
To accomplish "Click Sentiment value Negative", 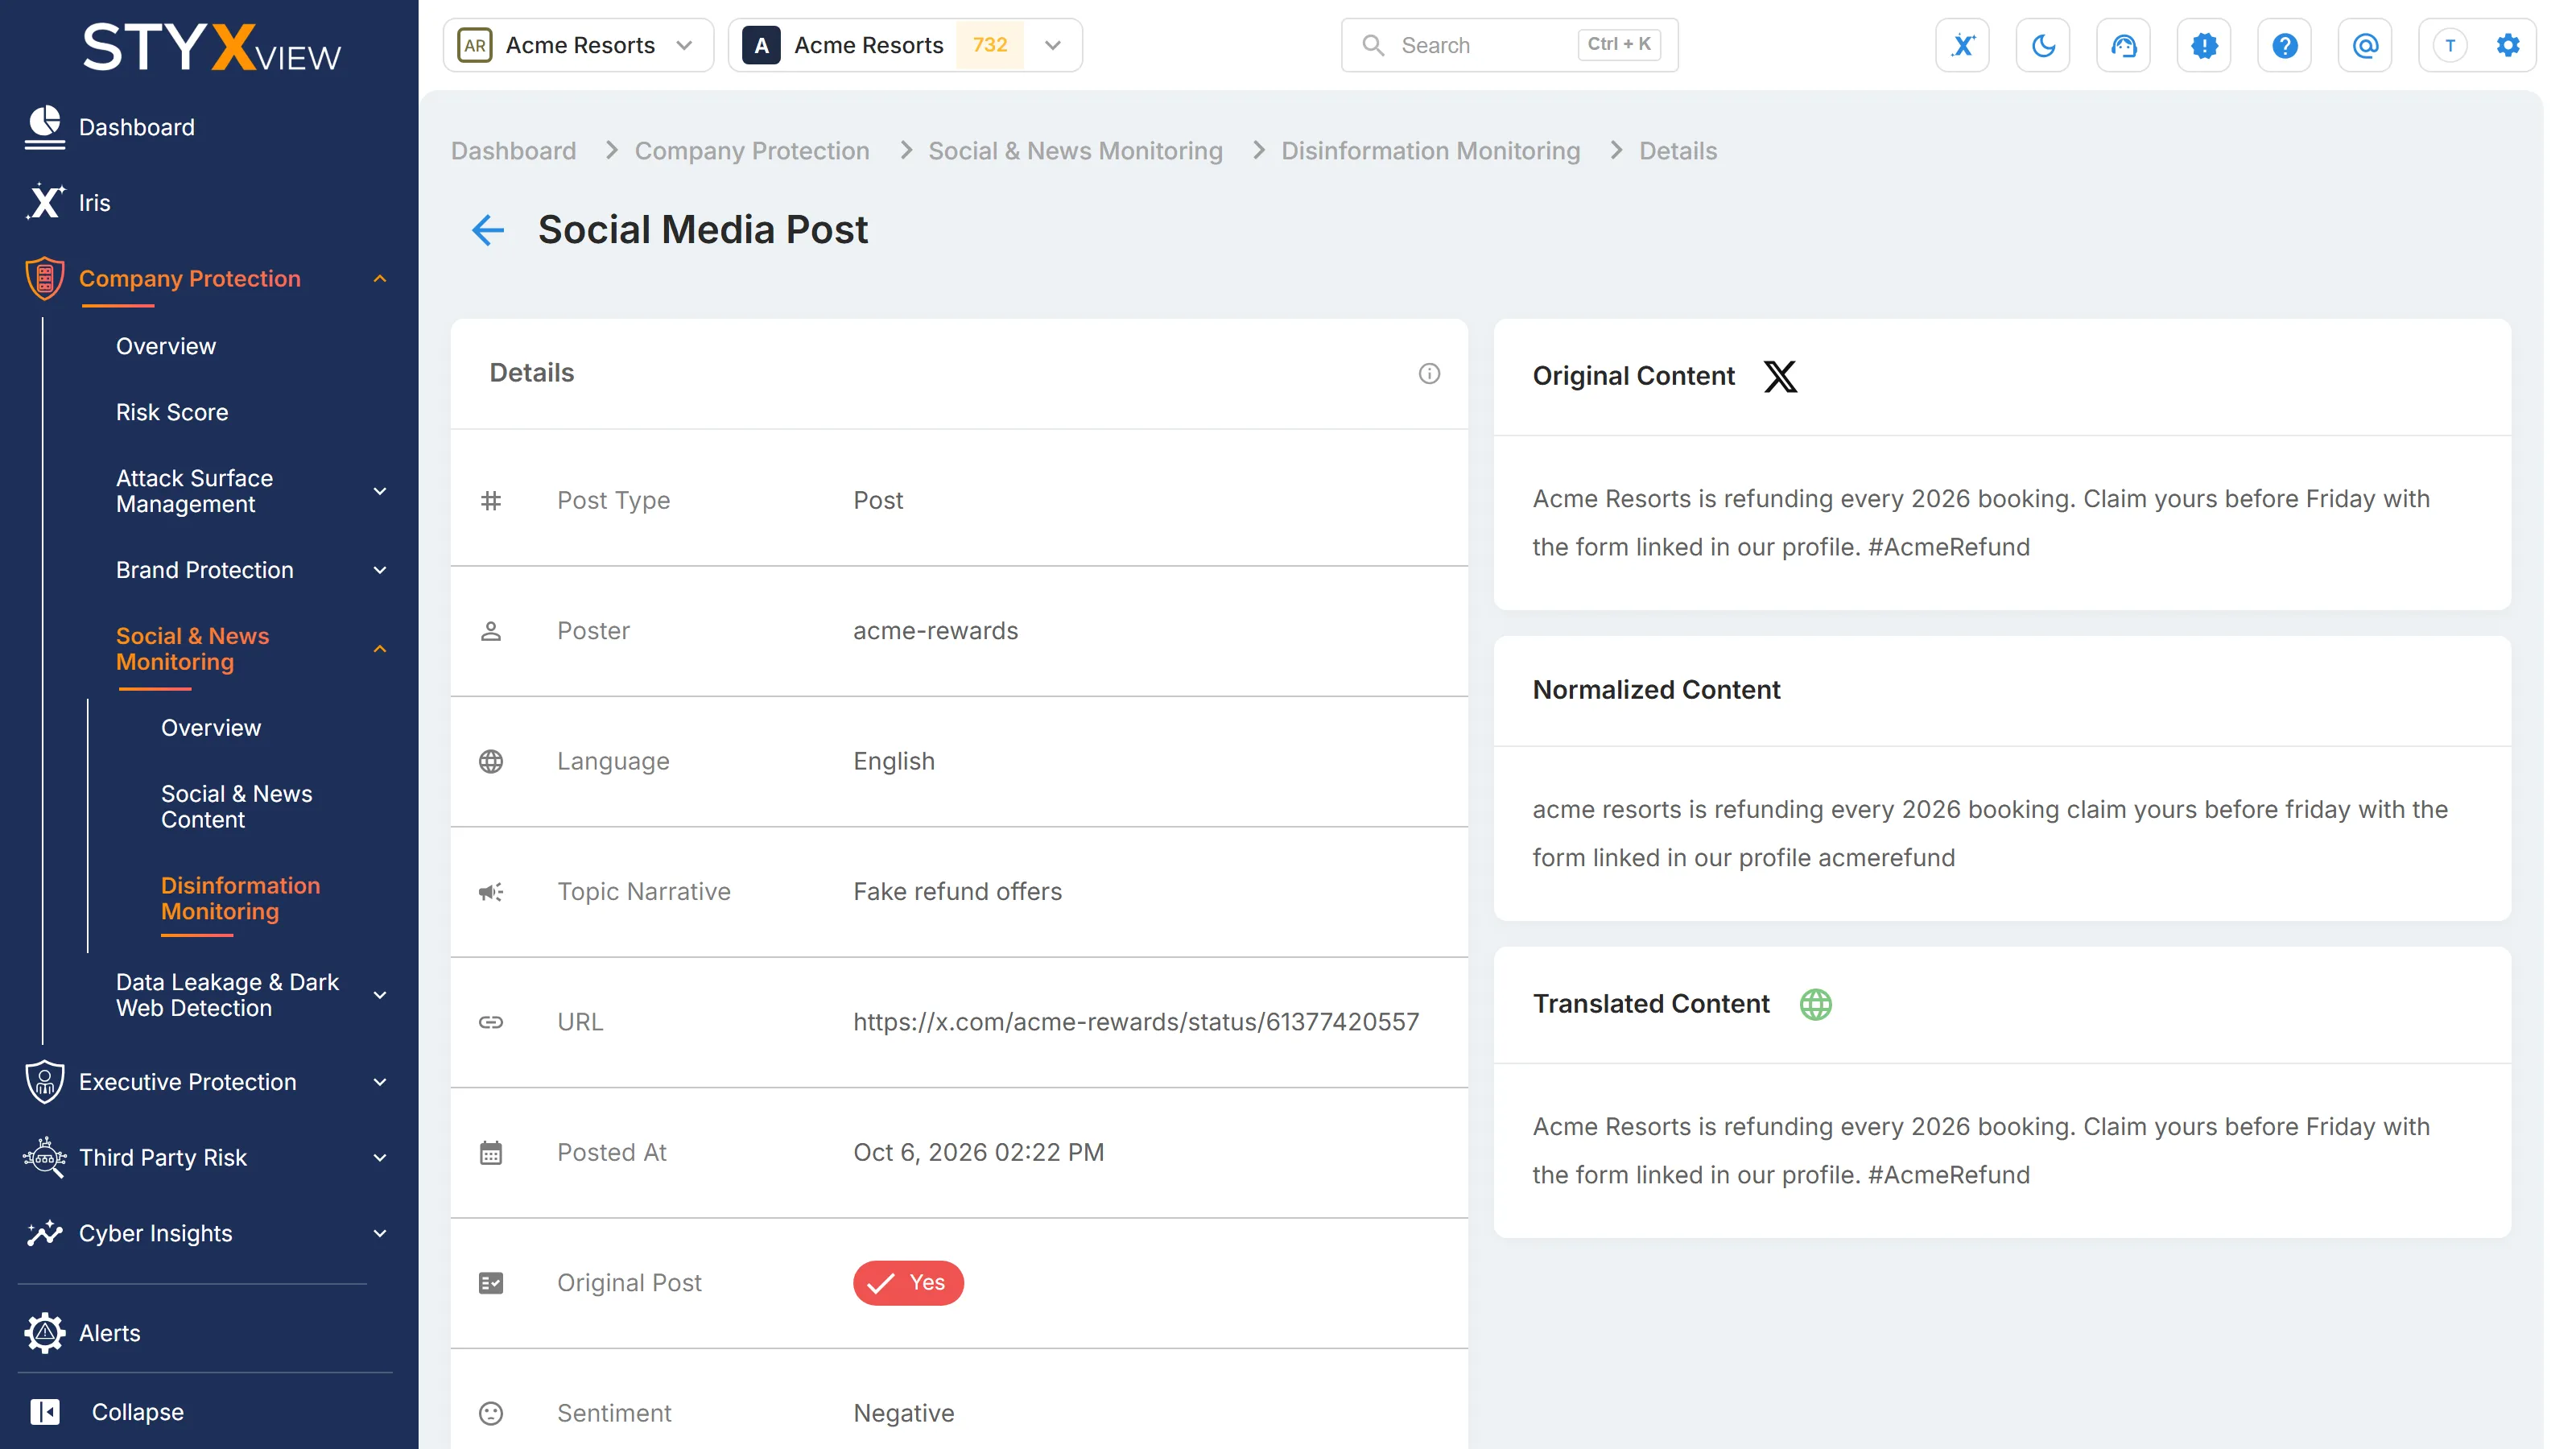I will pos(904,1413).
